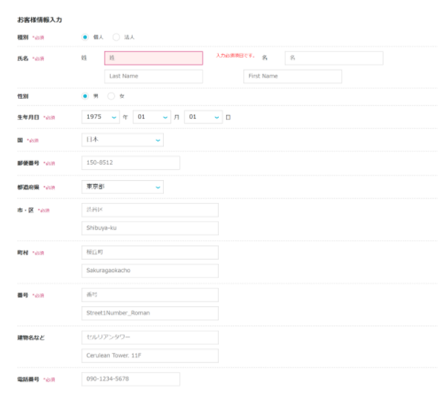This screenshot has height=396, width=445.
Task: Click the phone number field 090-1234-5678
Action: pyautogui.click(x=130, y=379)
